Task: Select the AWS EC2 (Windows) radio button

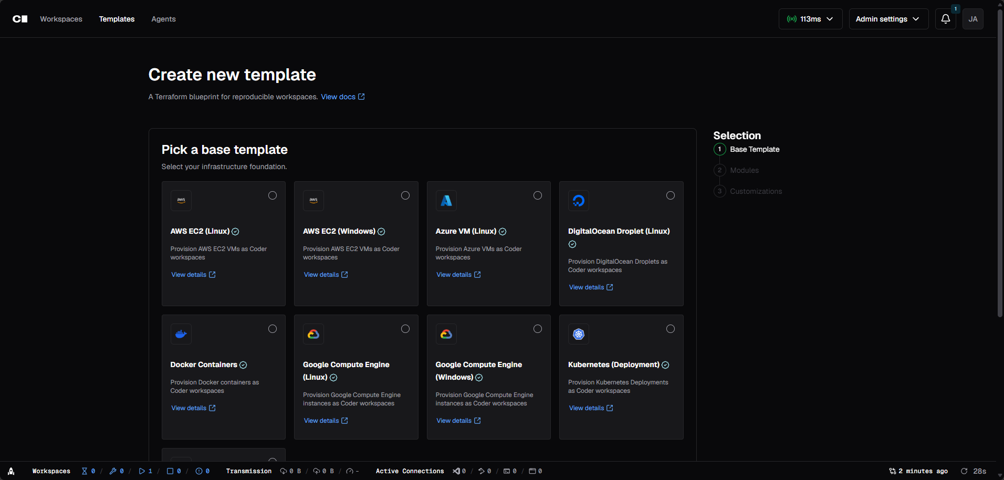Action: 405,195
